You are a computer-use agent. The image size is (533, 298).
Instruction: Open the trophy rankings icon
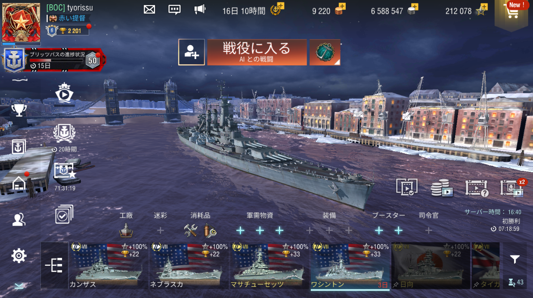coord(19,110)
